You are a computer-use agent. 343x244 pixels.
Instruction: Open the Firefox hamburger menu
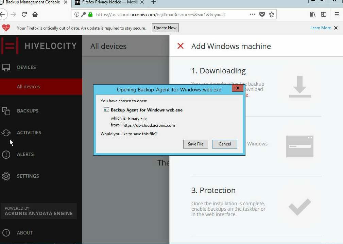click(x=337, y=14)
